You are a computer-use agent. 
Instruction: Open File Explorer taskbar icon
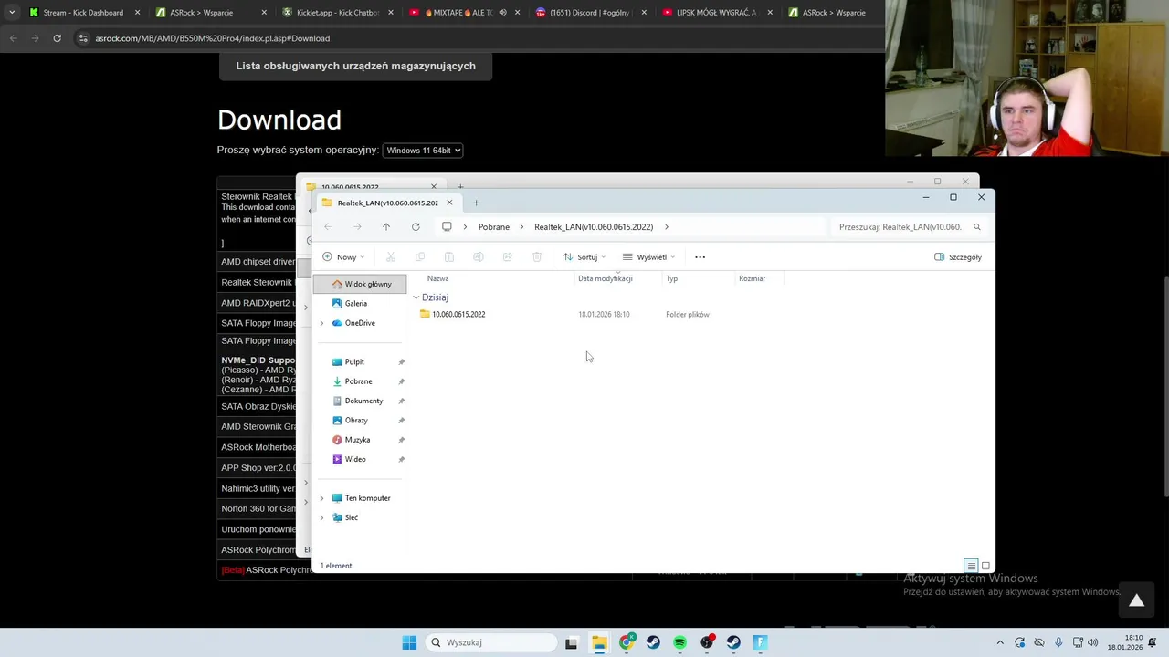(599, 642)
